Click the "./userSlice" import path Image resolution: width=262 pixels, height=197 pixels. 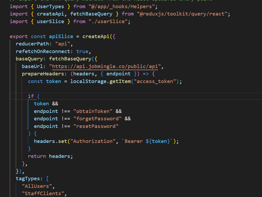108,22
